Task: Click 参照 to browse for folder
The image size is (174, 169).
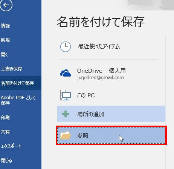Action: click(x=111, y=135)
